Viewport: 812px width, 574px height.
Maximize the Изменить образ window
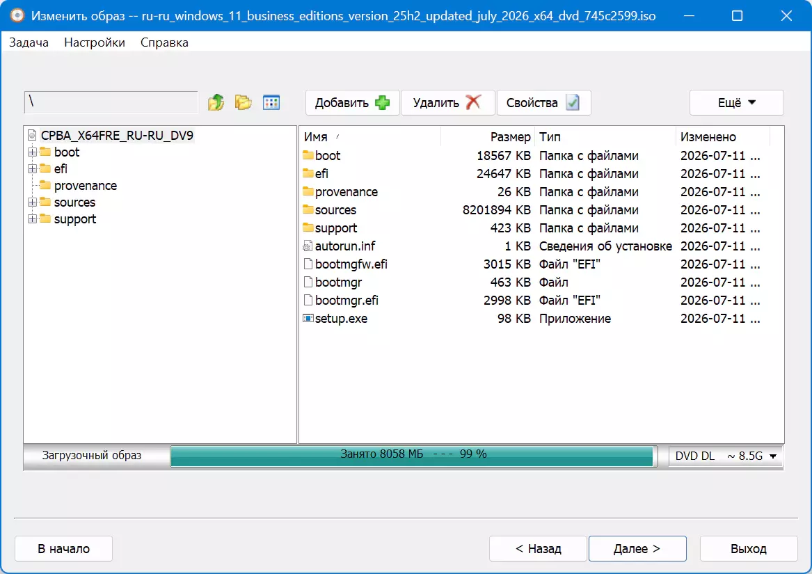(737, 15)
